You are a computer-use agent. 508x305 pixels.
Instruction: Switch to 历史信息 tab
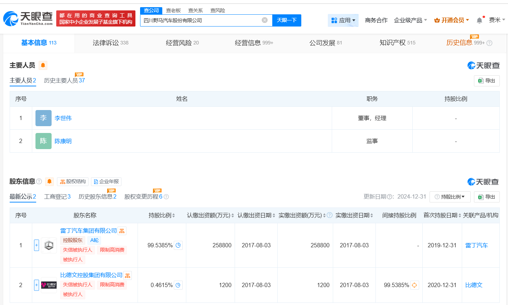click(465, 43)
